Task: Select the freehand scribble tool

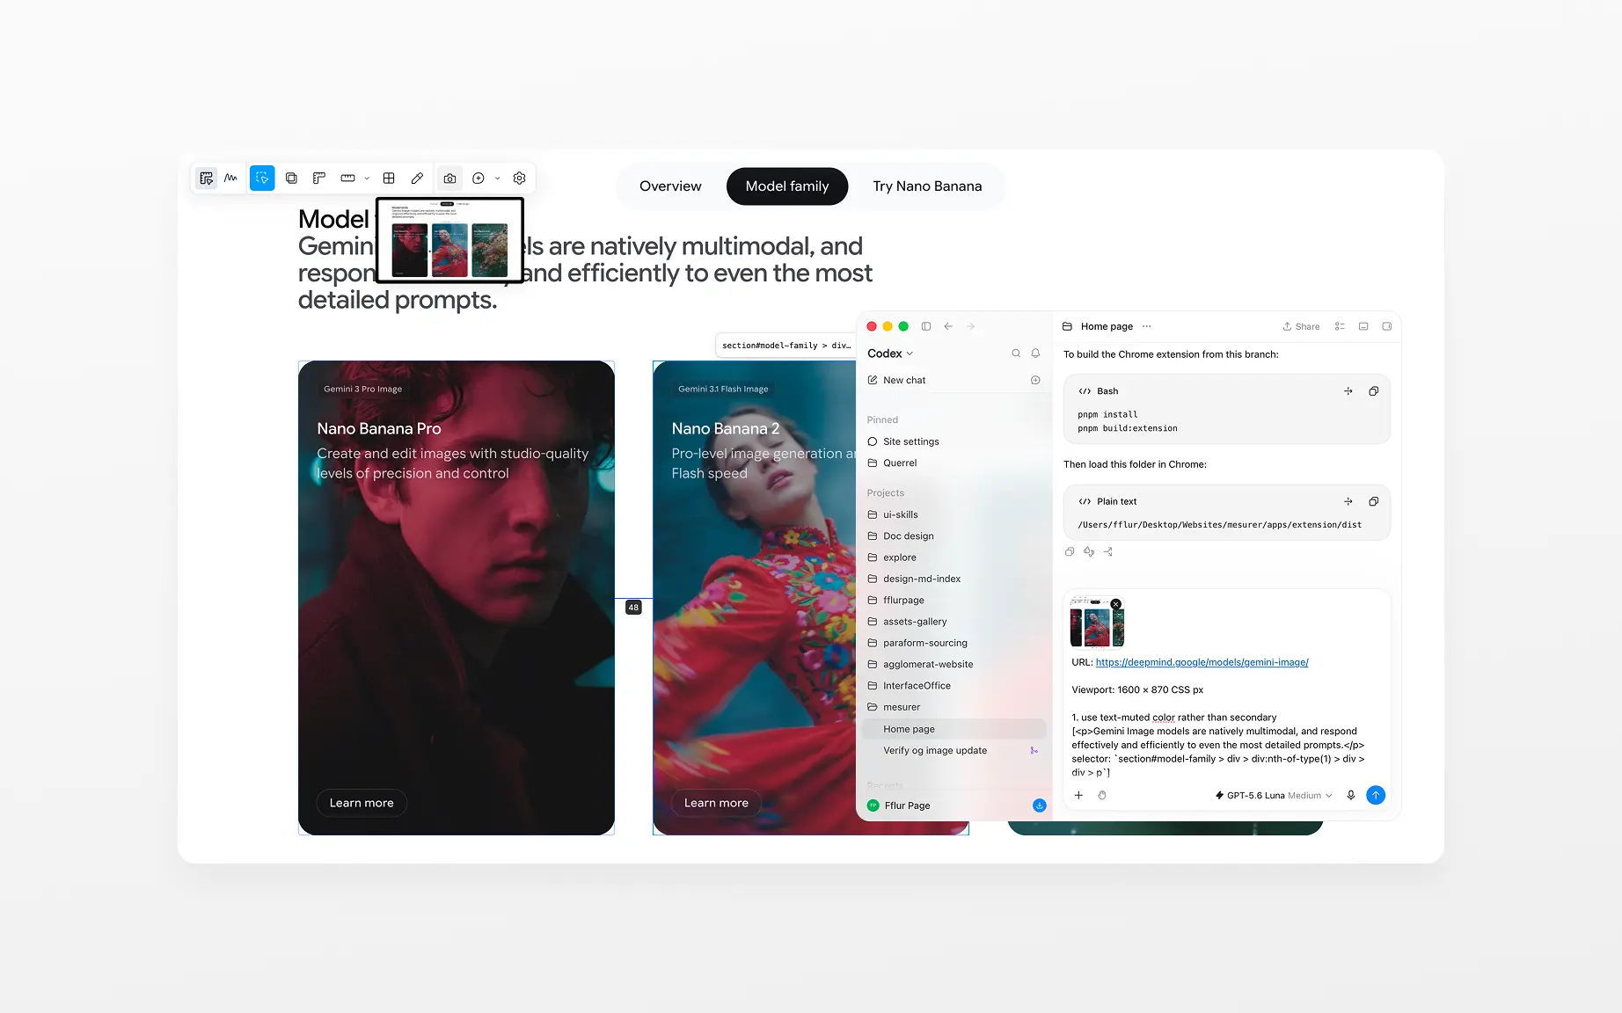Action: click(230, 179)
